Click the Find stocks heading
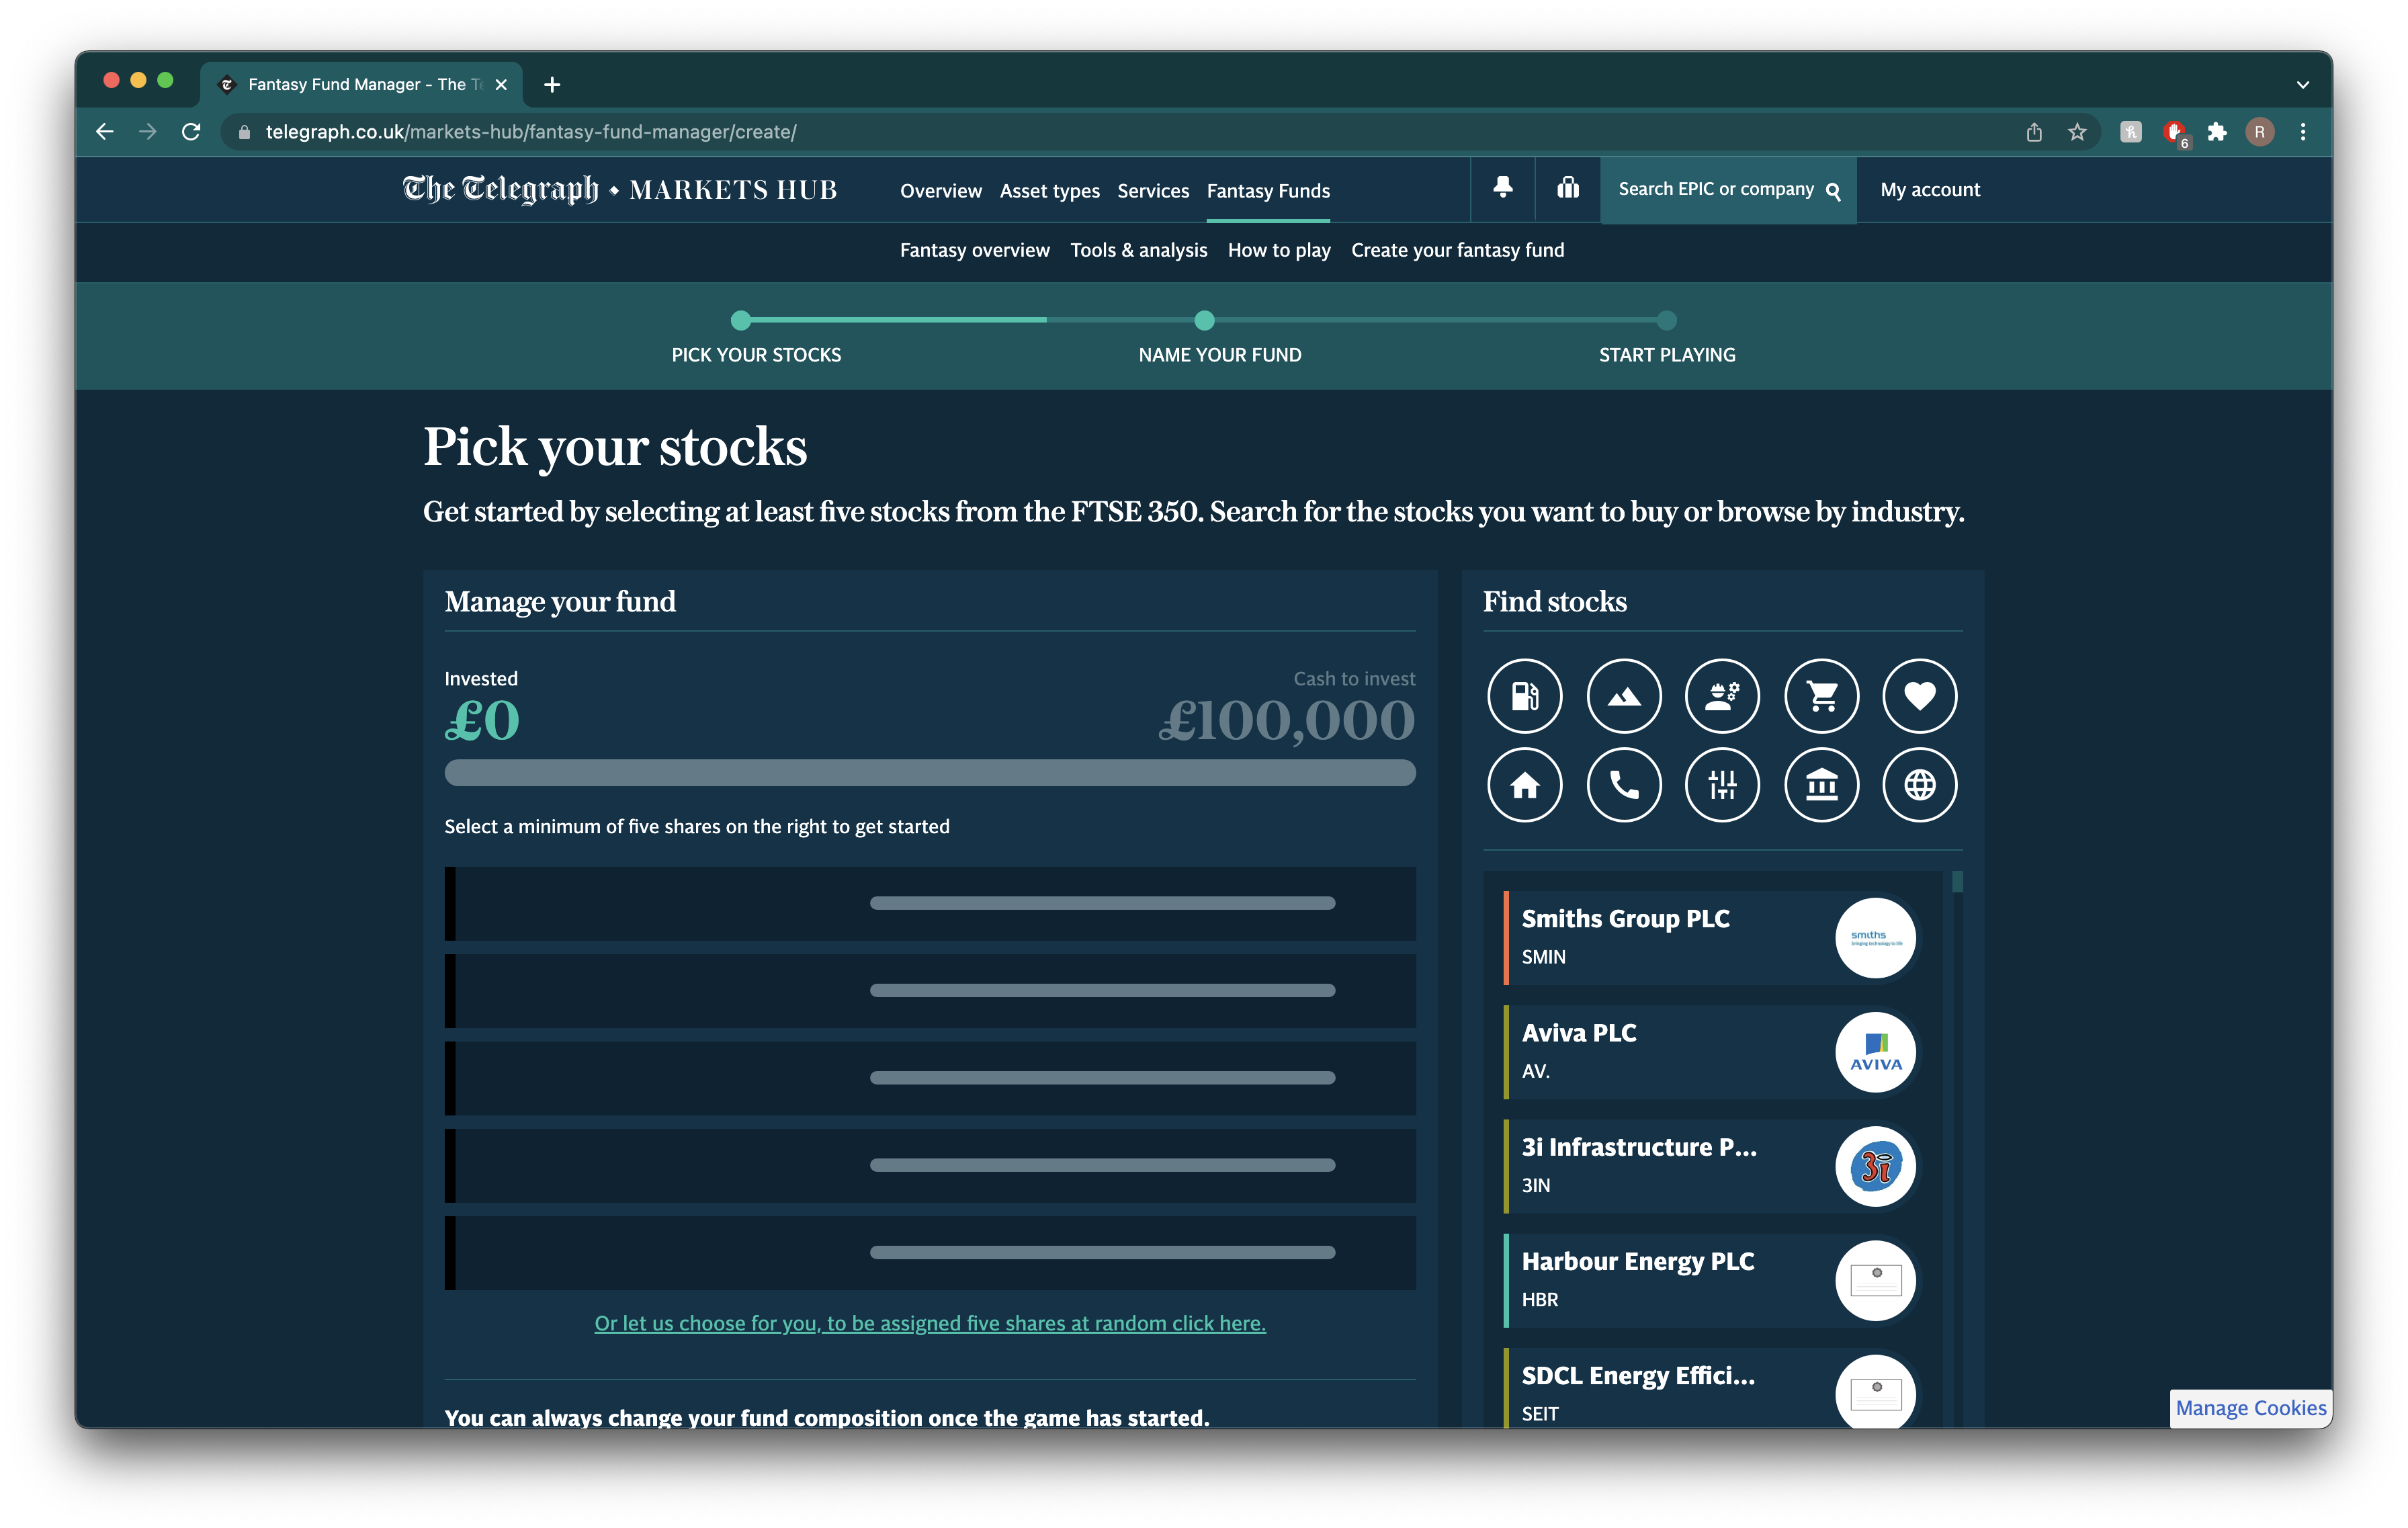Image resolution: width=2408 pixels, height=1528 pixels. [x=1554, y=602]
